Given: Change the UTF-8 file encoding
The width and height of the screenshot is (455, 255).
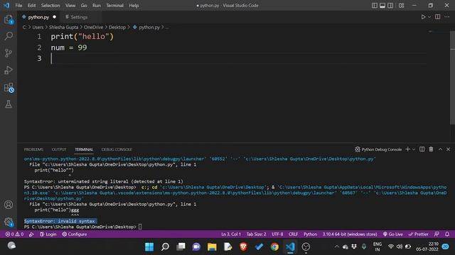Looking at the screenshot, I should (x=277, y=234).
